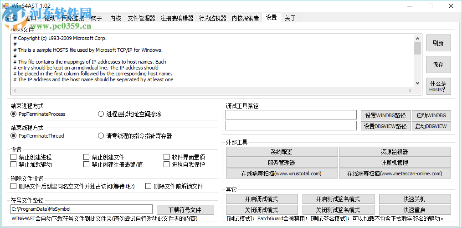462x228 pixels.
Task: Close the Win64AST window
Action: [x=451, y=6]
